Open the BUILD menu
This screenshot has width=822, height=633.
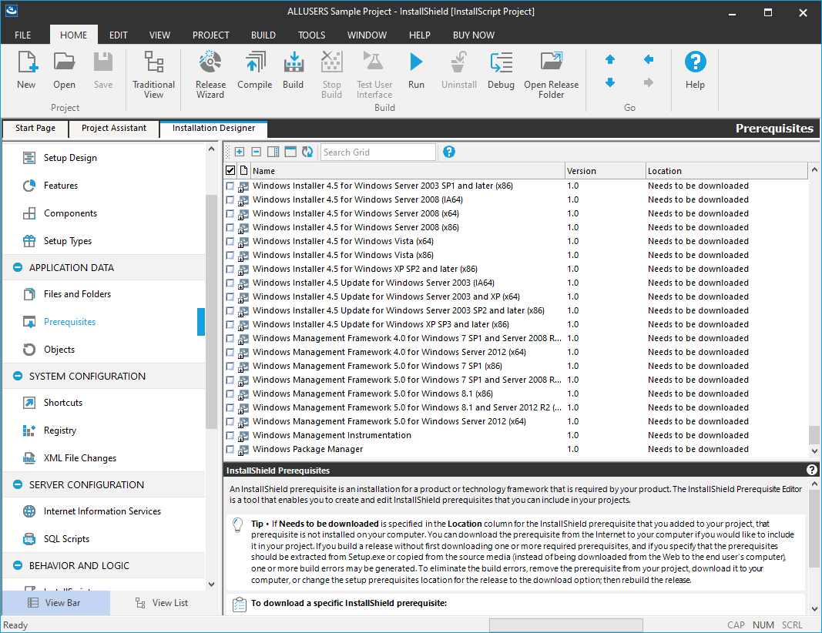pyautogui.click(x=263, y=35)
